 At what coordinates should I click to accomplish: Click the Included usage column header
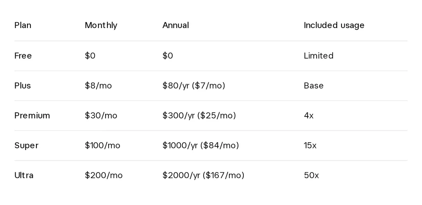click(334, 25)
